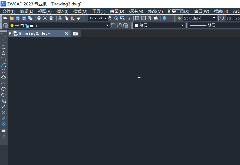
Task: Click the Zoom previous icon
Action: (x=129, y=18)
